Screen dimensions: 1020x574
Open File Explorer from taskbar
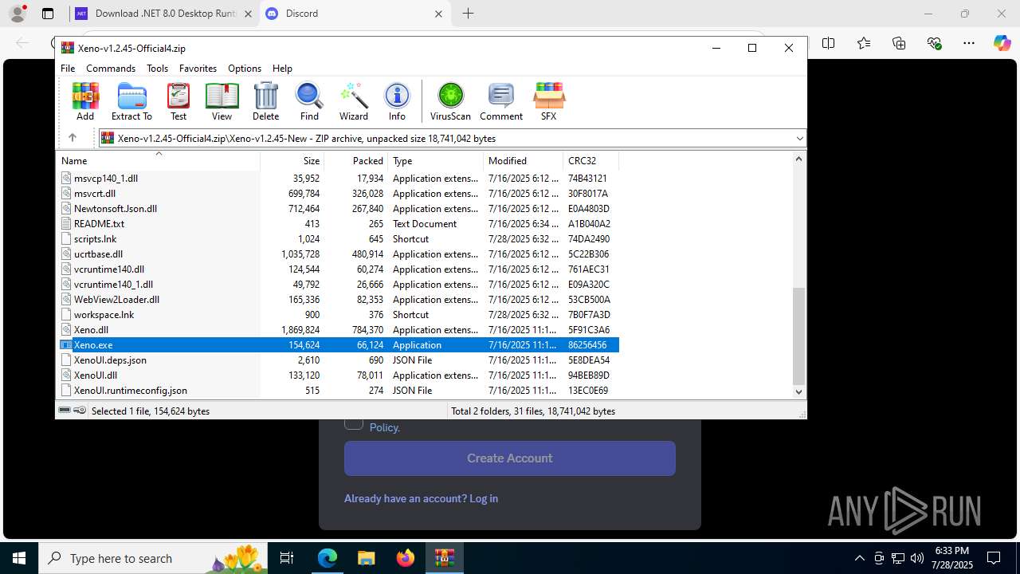pos(366,558)
